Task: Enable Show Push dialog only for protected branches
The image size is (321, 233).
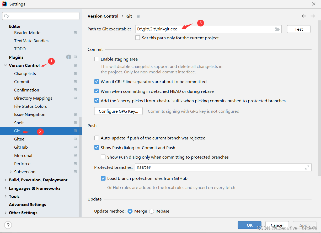Action: coord(103,157)
